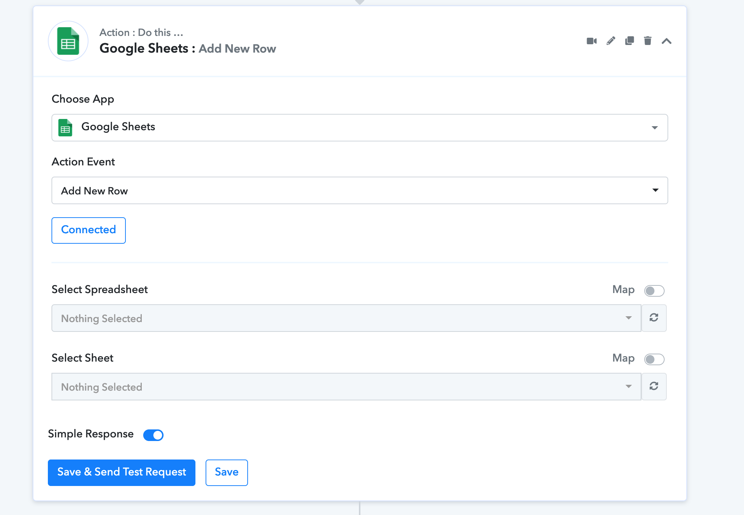Click the pencil edit icon
Viewport: 744px width, 515px height.
click(611, 41)
